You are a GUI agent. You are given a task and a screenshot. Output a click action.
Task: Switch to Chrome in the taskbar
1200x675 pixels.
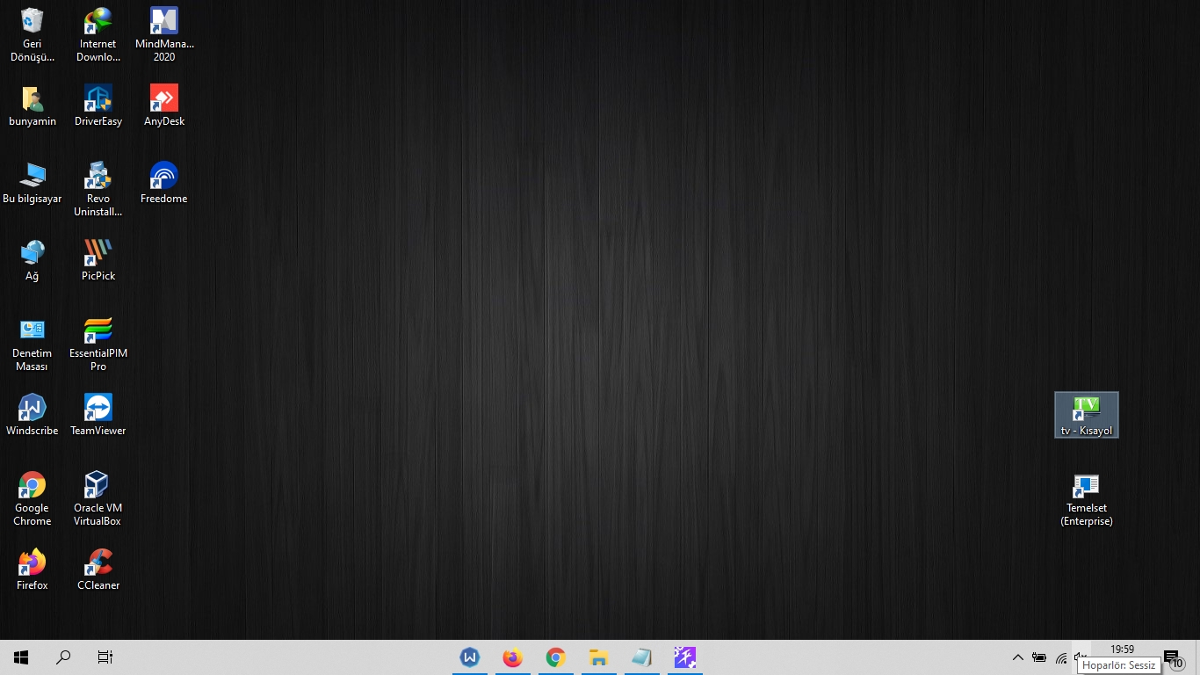556,657
